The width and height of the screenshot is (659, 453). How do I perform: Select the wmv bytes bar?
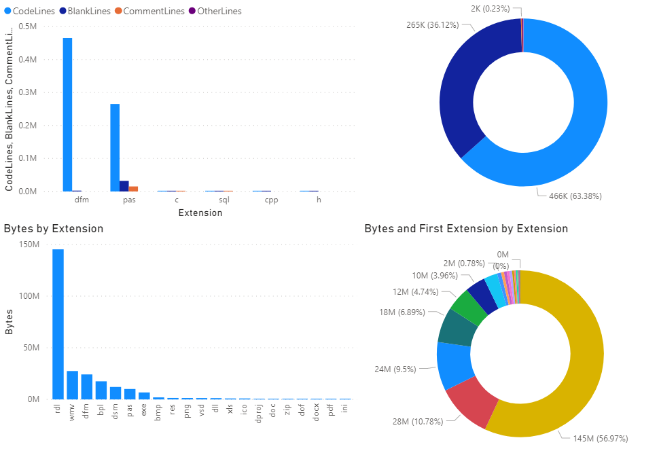(x=72, y=385)
